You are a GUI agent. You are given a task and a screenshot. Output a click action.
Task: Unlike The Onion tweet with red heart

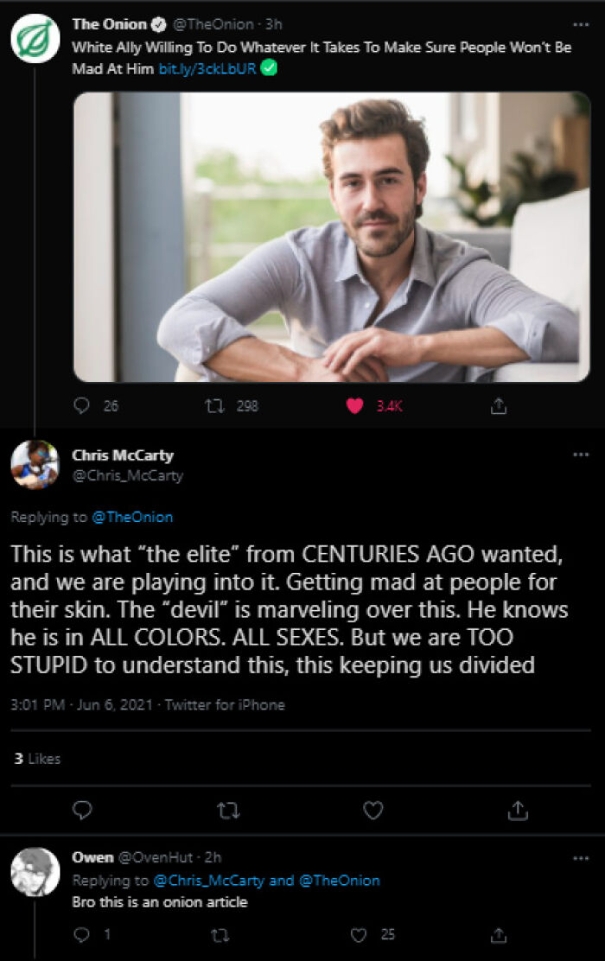pyautogui.click(x=355, y=405)
